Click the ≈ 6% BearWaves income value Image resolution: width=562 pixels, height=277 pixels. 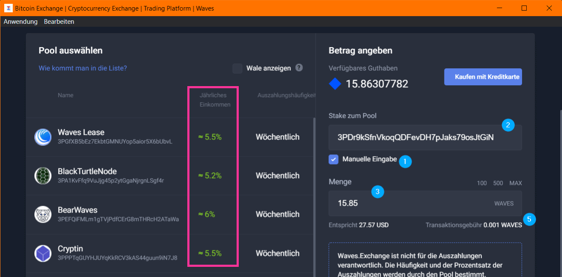(207, 215)
